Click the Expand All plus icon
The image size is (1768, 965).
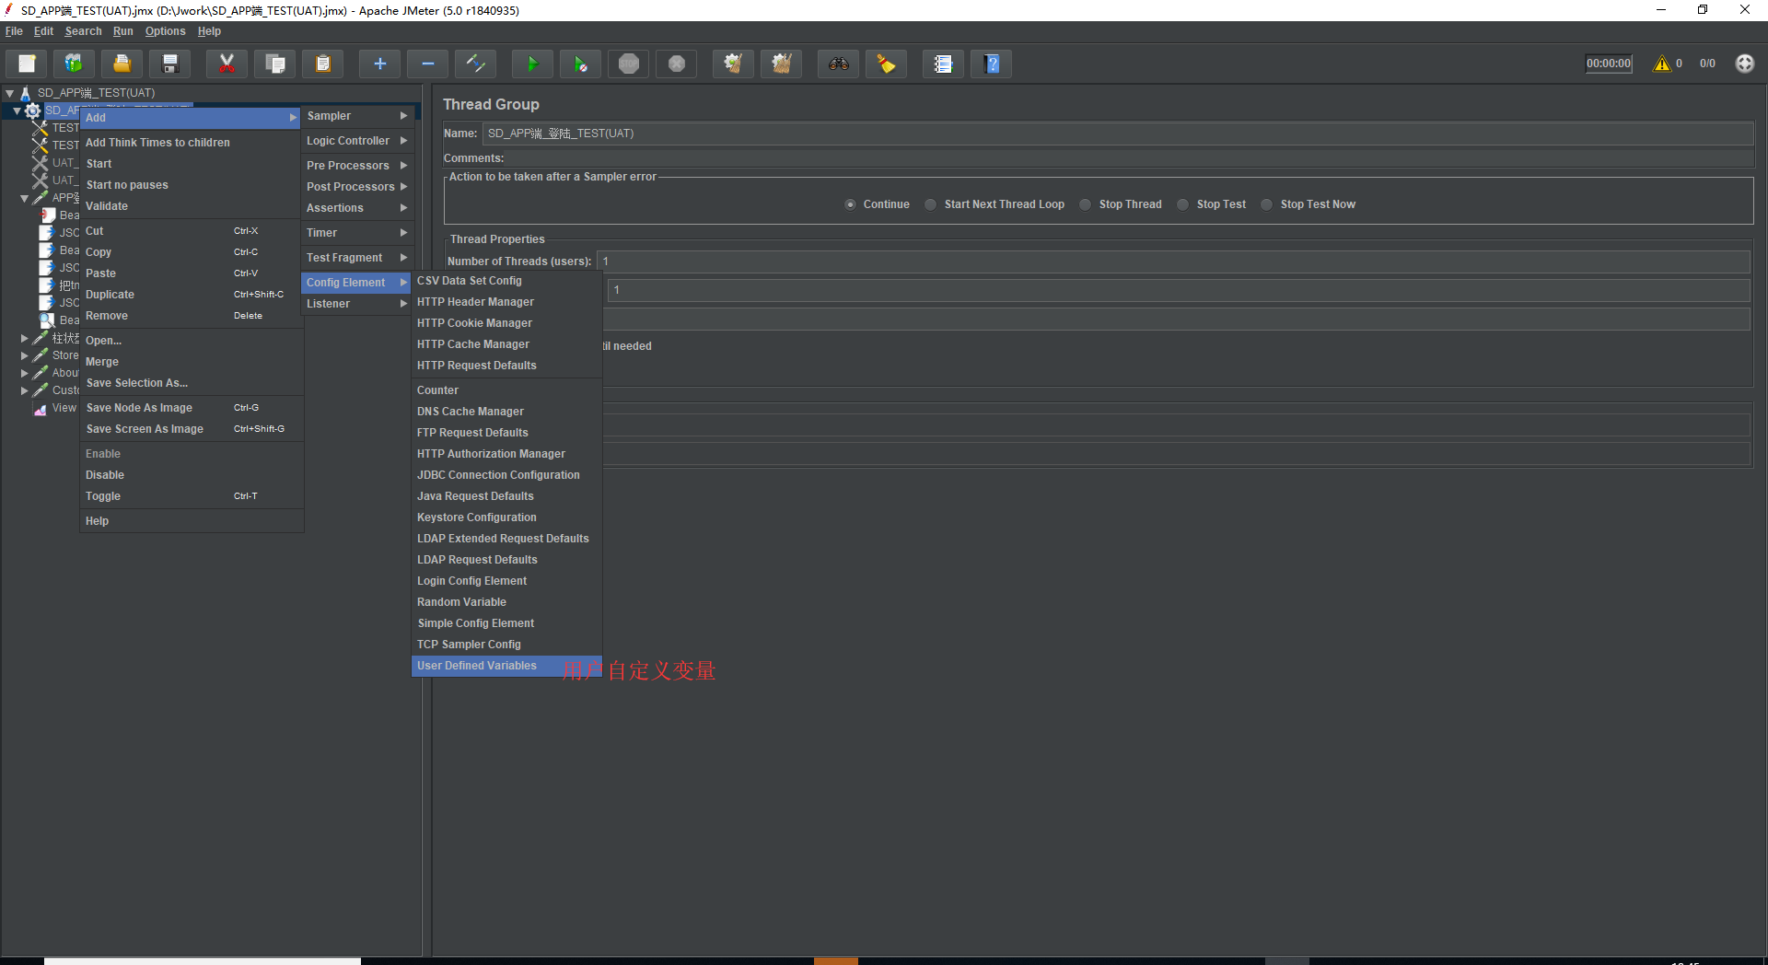coord(379,64)
